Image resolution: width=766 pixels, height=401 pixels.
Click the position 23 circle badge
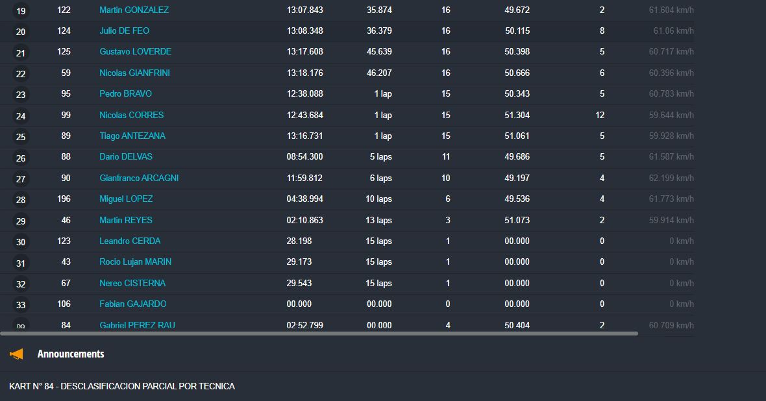(x=21, y=95)
